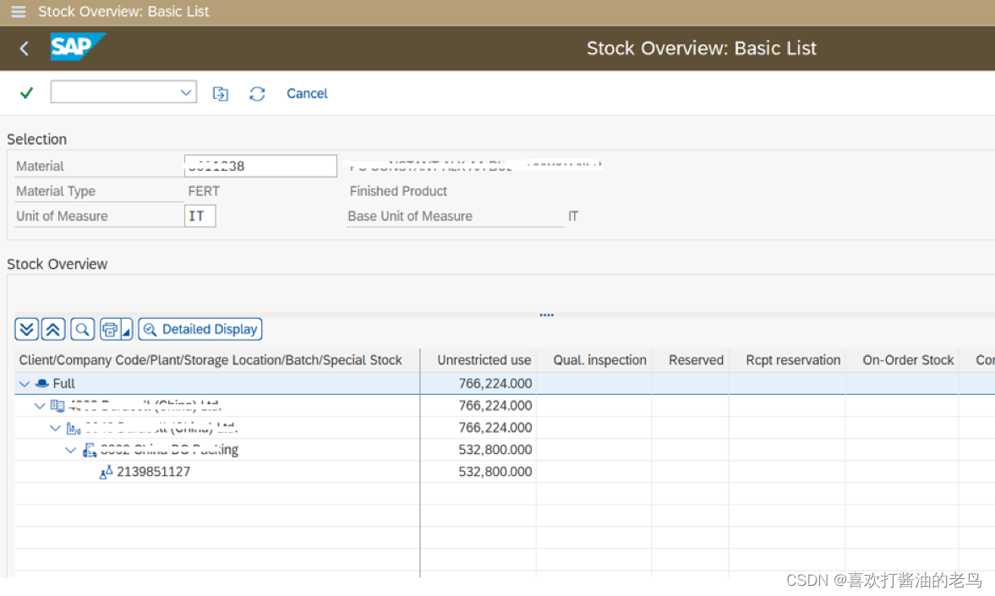This screenshot has width=995, height=596.
Task: Click the FERT material type value
Action: (x=204, y=191)
